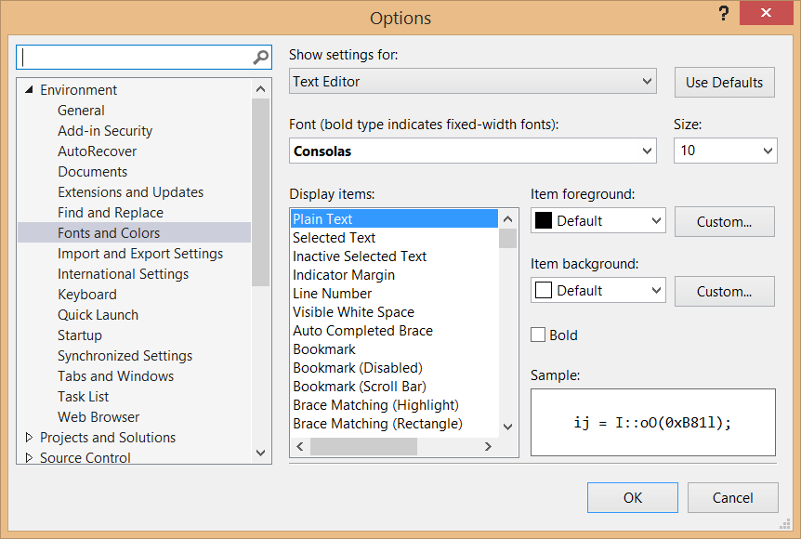Screen dimensions: 801x539
Task: Open the AutoRecover settings page
Action: pos(97,151)
